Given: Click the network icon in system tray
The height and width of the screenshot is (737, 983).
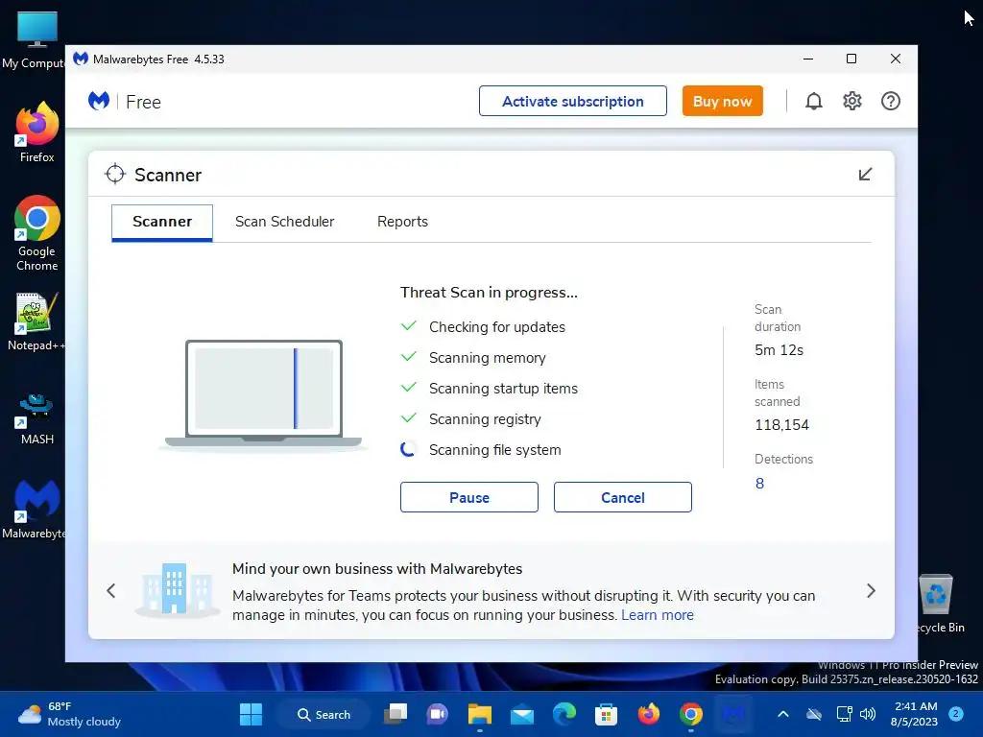Looking at the screenshot, I should click(844, 714).
